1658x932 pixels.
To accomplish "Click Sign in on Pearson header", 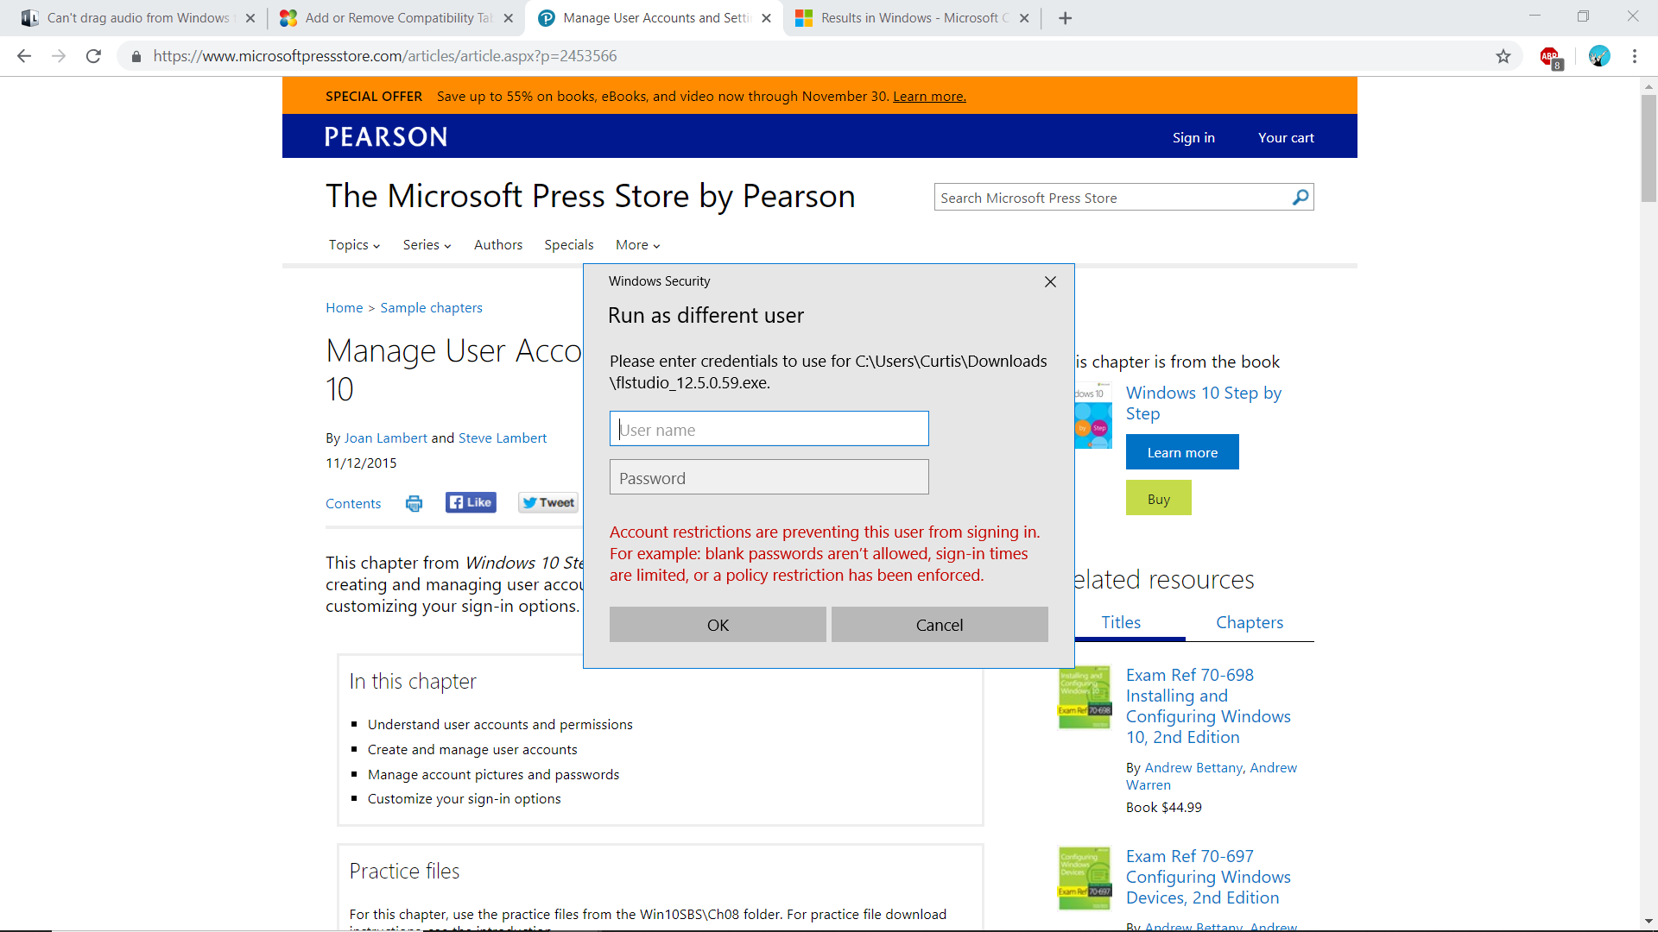I will [x=1193, y=138].
